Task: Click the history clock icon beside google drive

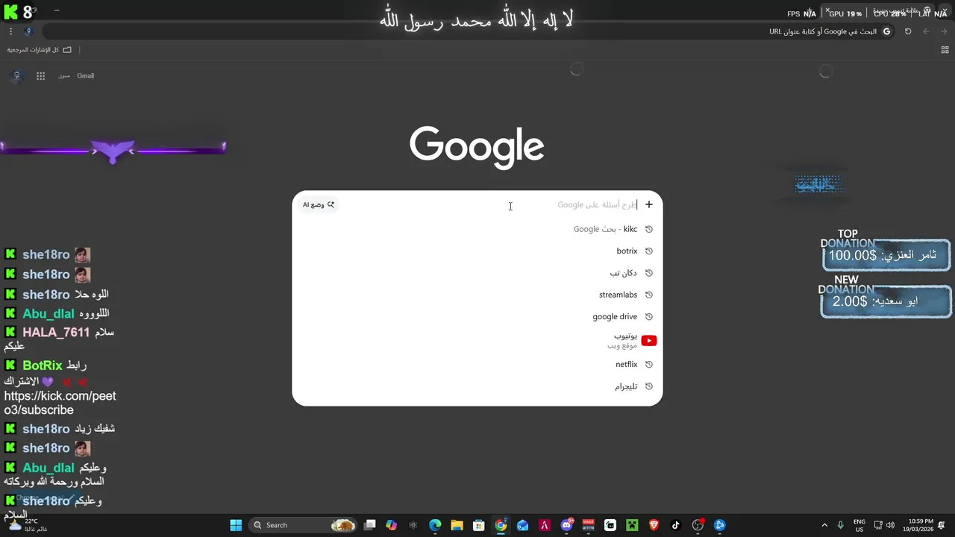Action: [649, 316]
